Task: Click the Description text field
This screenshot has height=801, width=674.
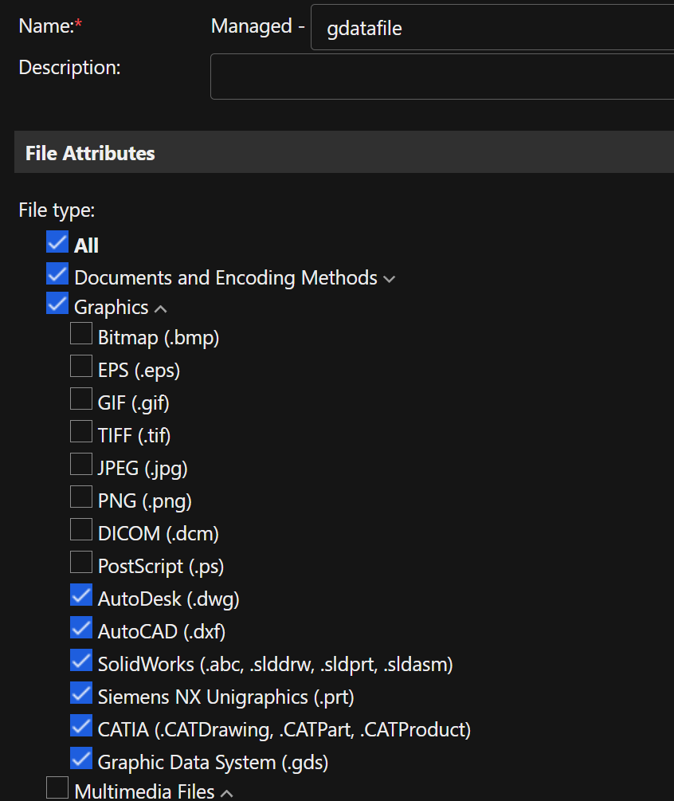Action: pyautogui.click(x=442, y=77)
